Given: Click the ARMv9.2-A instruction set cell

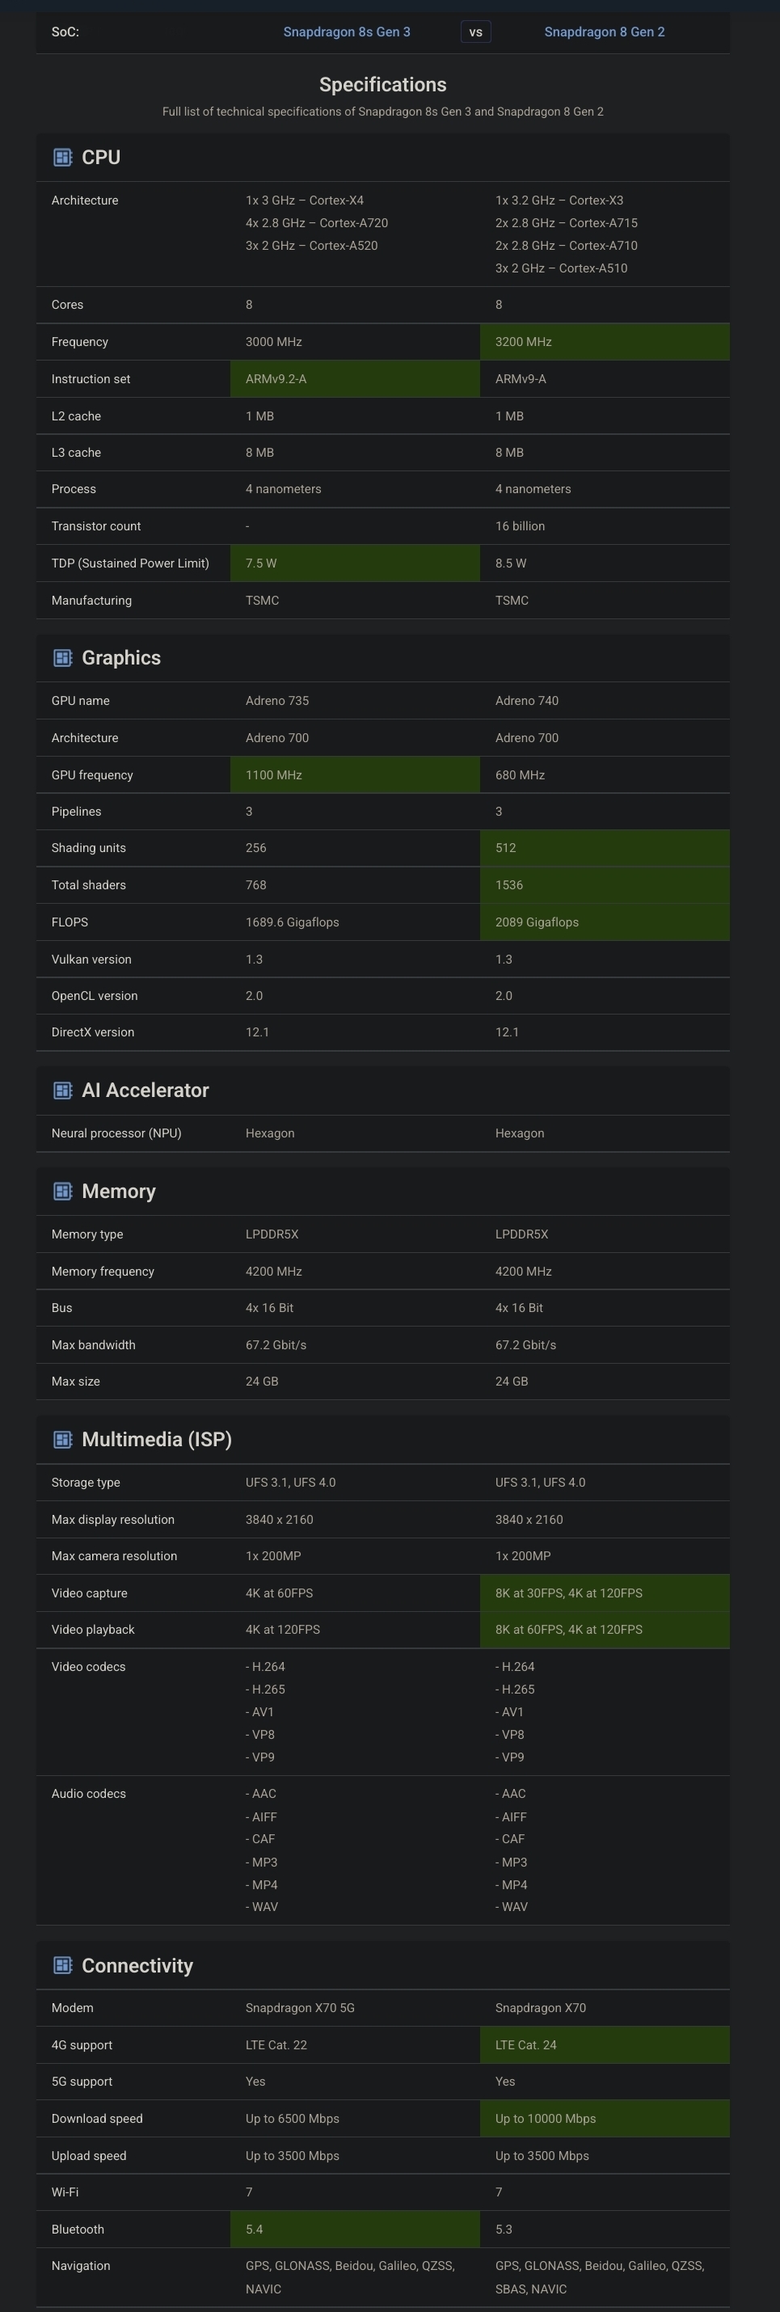Looking at the screenshot, I should [x=356, y=379].
